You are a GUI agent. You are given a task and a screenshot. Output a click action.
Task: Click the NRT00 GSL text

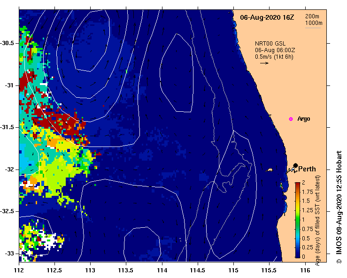[270, 44]
